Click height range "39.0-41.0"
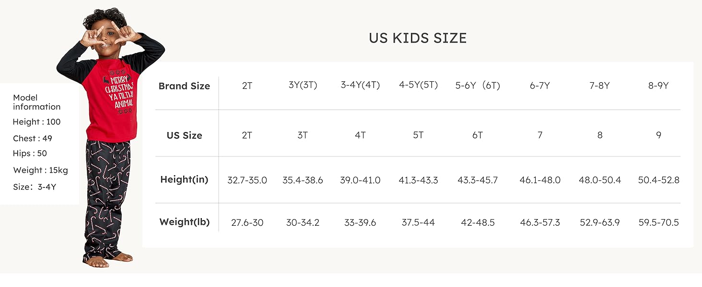The height and width of the screenshot is (287, 702). point(360,180)
